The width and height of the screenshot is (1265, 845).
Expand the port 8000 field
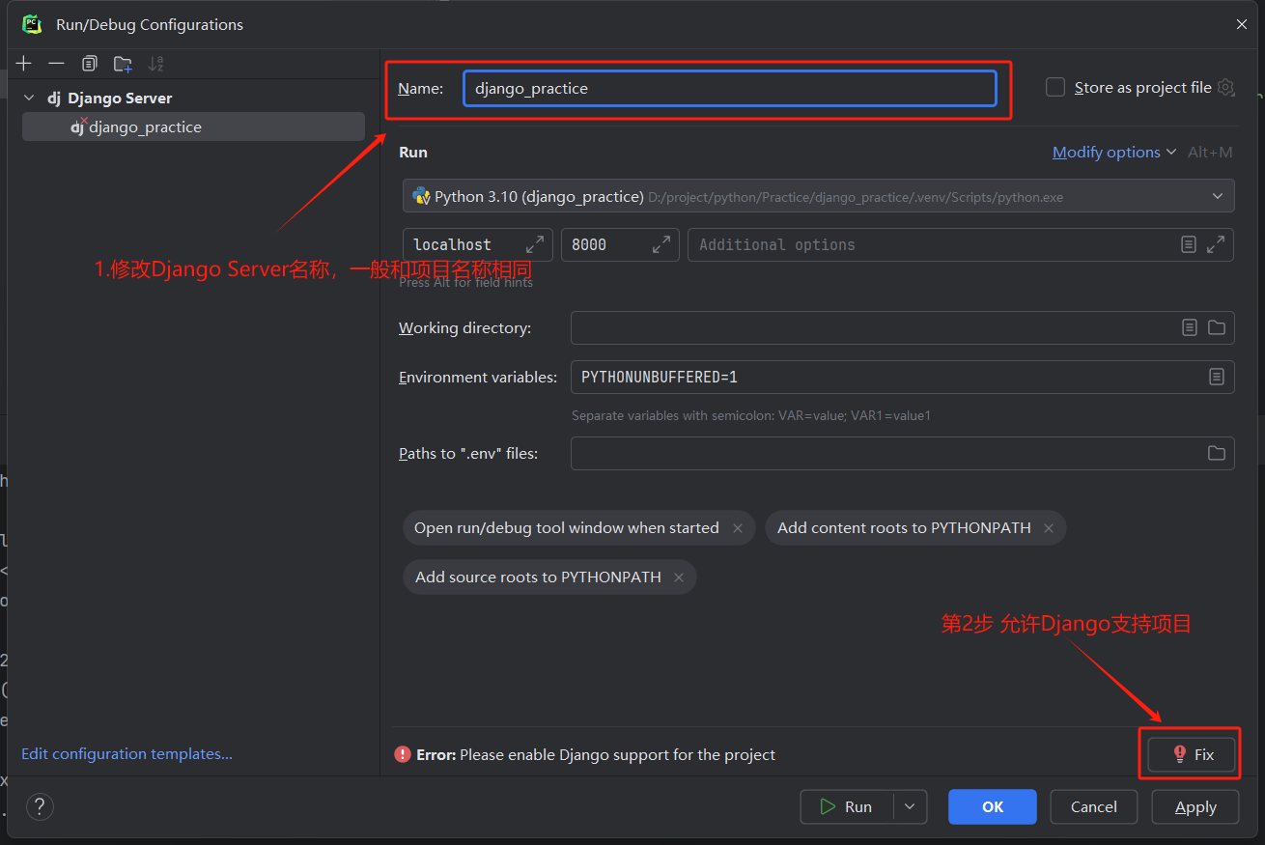(661, 244)
